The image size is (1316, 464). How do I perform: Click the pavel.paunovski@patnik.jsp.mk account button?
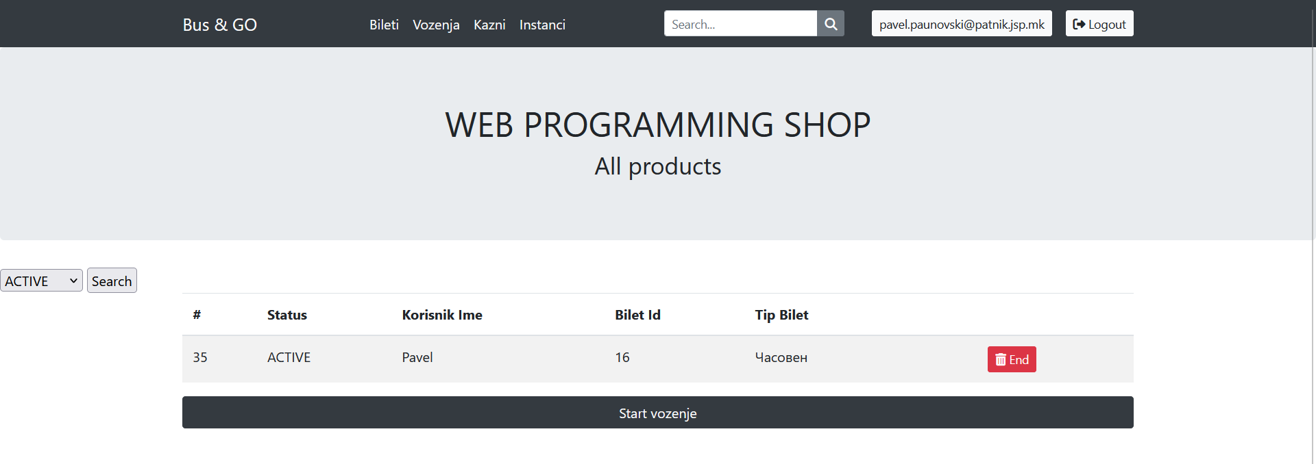coord(961,24)
